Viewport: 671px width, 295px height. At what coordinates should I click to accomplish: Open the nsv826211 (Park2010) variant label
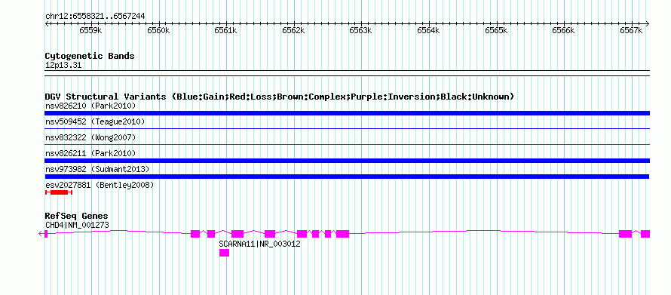coord(90,153)
